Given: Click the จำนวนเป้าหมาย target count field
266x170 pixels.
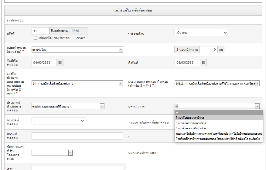Looking at the screenshot, I should pyautogui.click(x=208, y=50).
